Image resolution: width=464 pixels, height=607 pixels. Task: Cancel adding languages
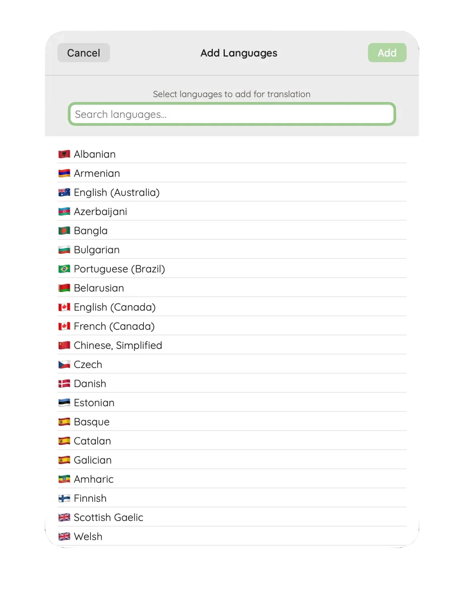84,53
